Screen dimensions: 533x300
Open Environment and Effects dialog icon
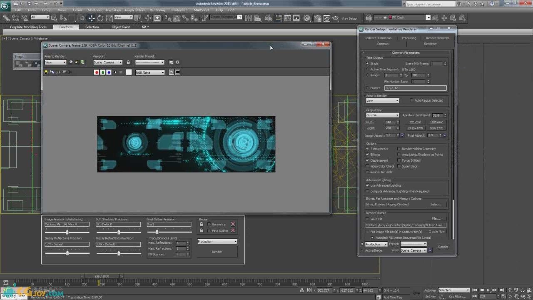[177, 62]
